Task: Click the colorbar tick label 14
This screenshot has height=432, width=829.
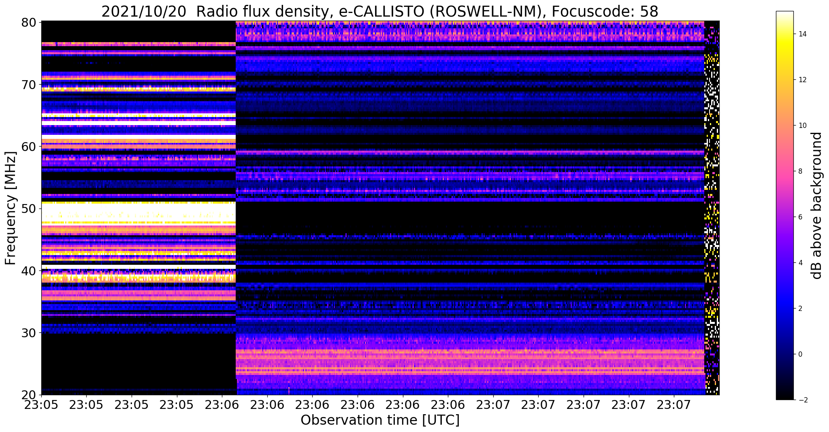Action: pos(802,34)
